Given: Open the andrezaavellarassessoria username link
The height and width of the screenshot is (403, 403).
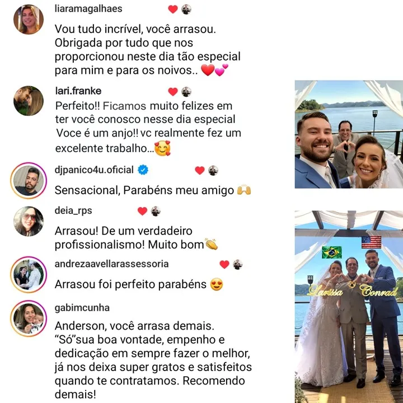Looking at the screenshot, I should (112, 264).
